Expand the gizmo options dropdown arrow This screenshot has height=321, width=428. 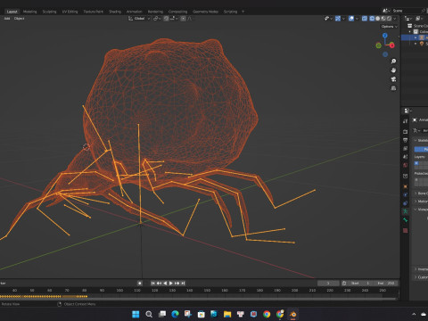tap(343, 19)
